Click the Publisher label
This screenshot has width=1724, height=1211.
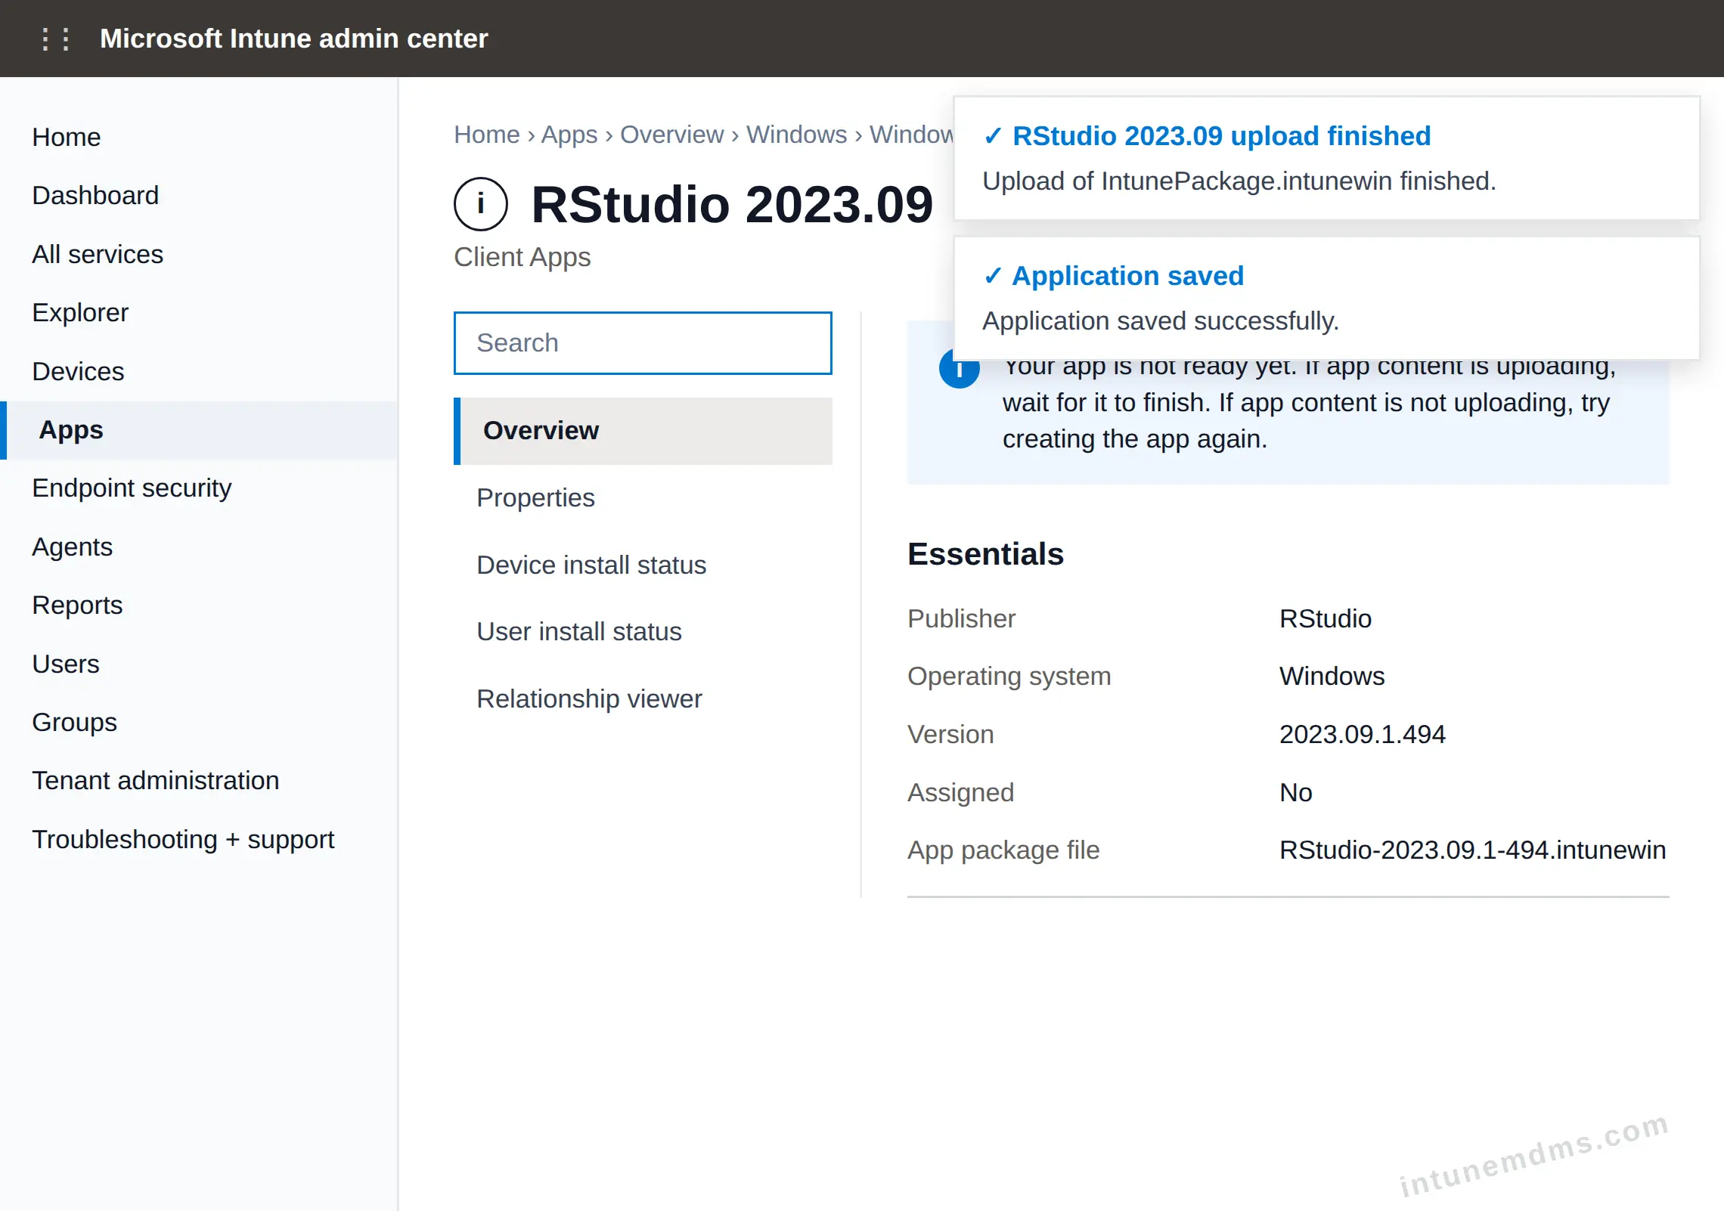[961, 619]
